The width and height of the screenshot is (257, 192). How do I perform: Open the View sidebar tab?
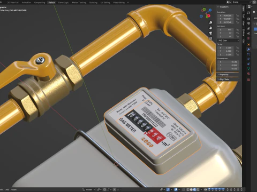coord(244,23)
